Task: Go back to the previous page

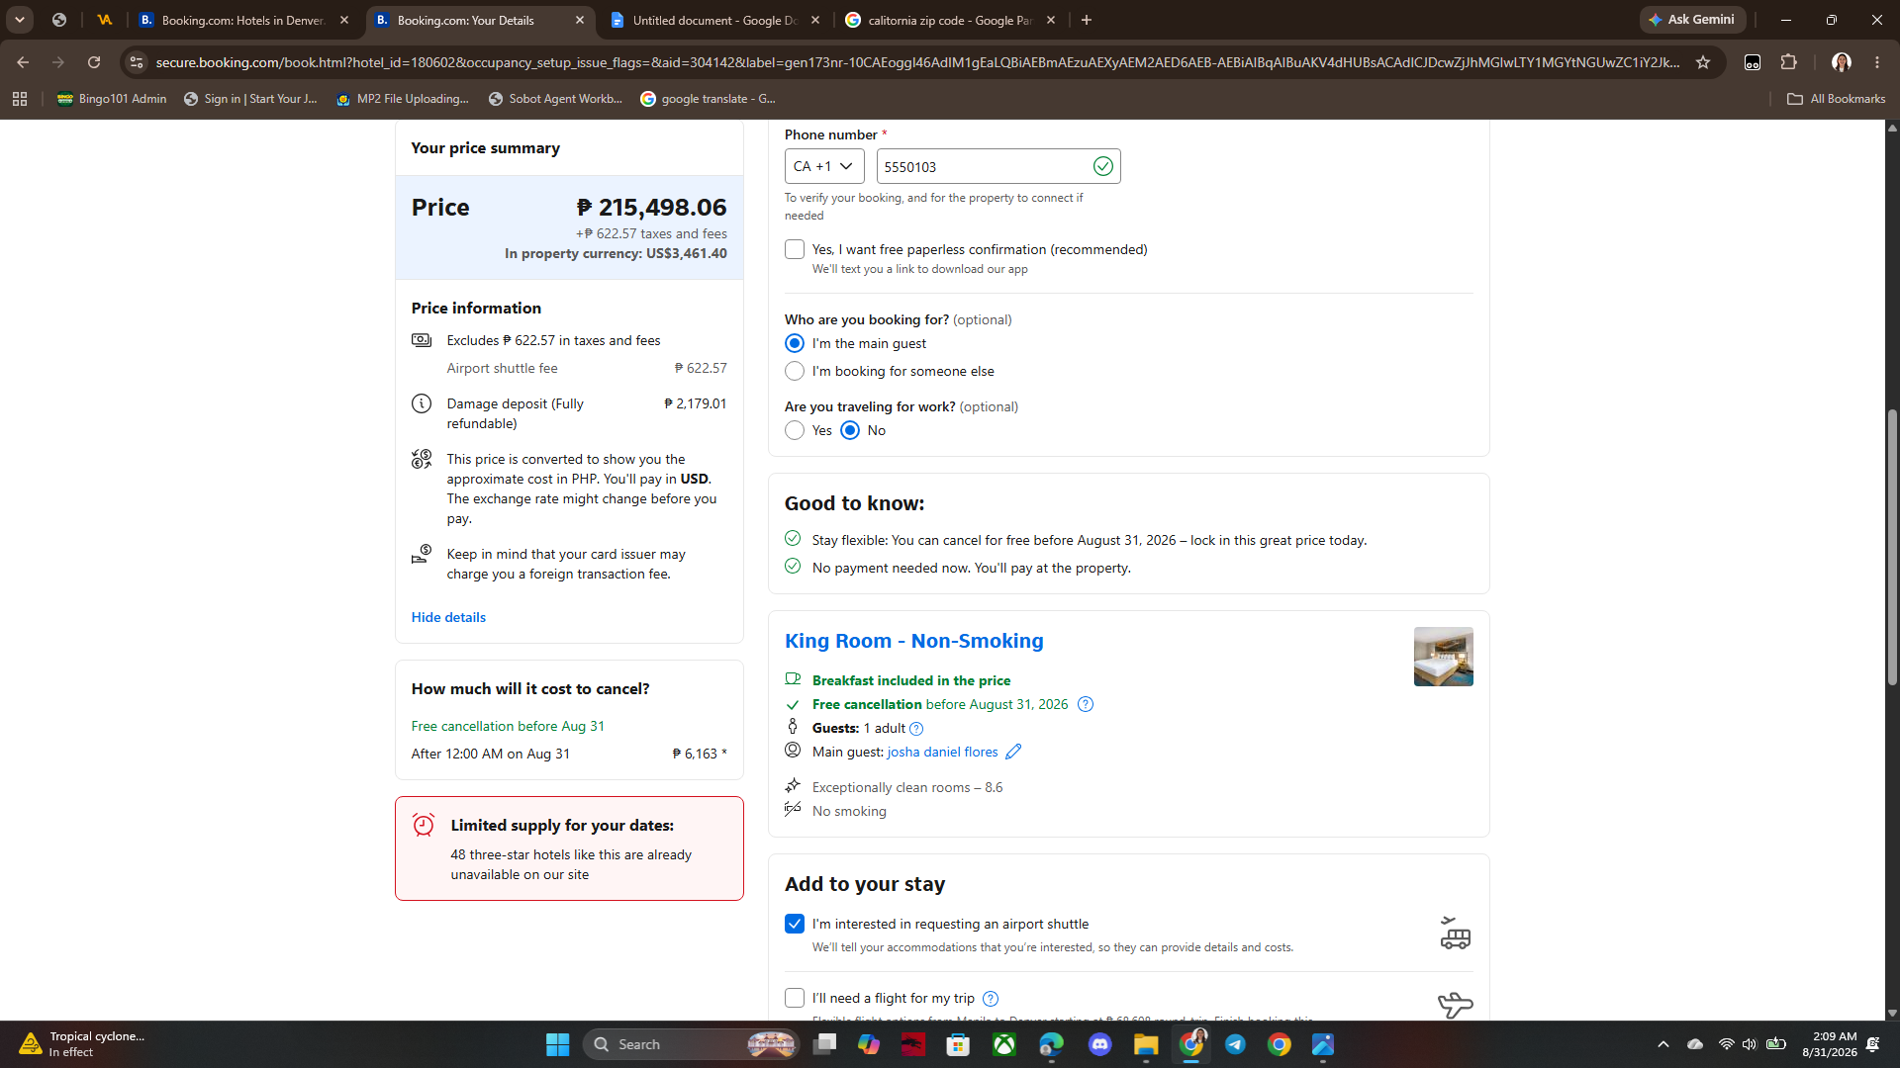Action: coord(23,62)
